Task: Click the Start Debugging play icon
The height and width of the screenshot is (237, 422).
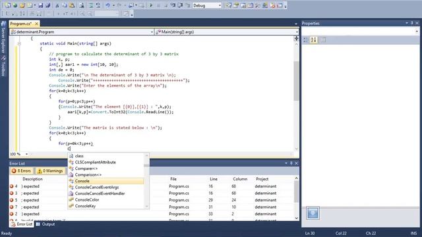Action: (x=151, y=5)
